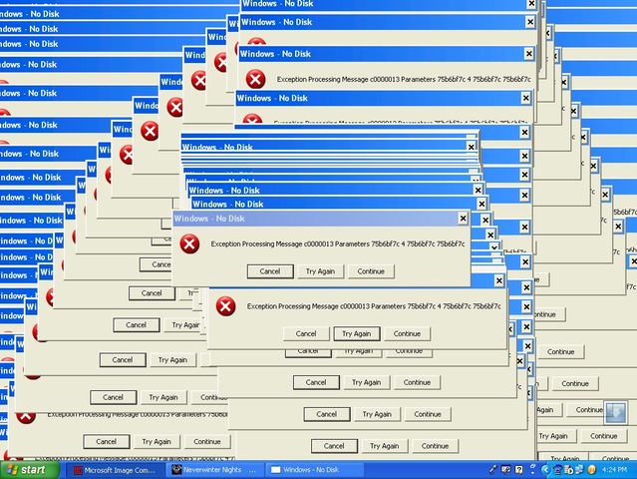Switch to Neverwinter Nights in the taskbar
The image size is (637, 479).
click(213, 470)
